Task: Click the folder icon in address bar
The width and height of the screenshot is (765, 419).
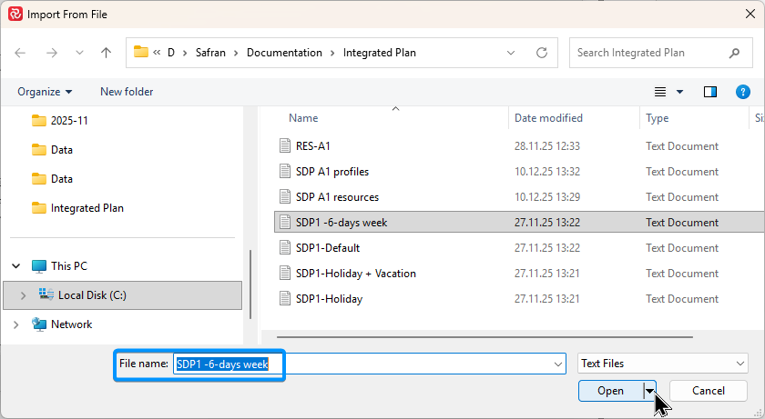Action: (x=140, y=52)
